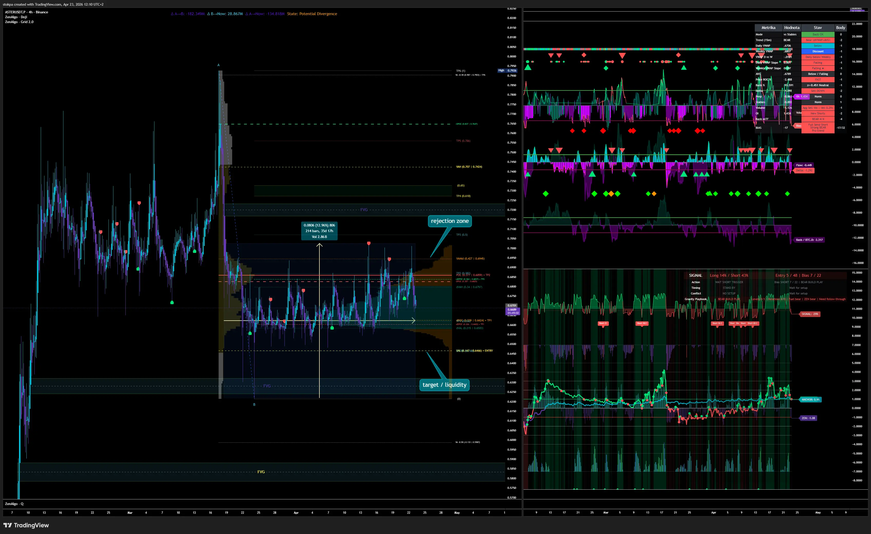Viewport: 871px width, 534px height.
Task: Click the blue Discount status cell
Action: [x=818, y=51]
